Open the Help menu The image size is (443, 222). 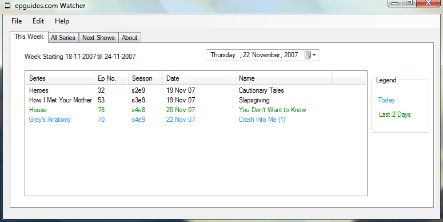coord(62,21)
